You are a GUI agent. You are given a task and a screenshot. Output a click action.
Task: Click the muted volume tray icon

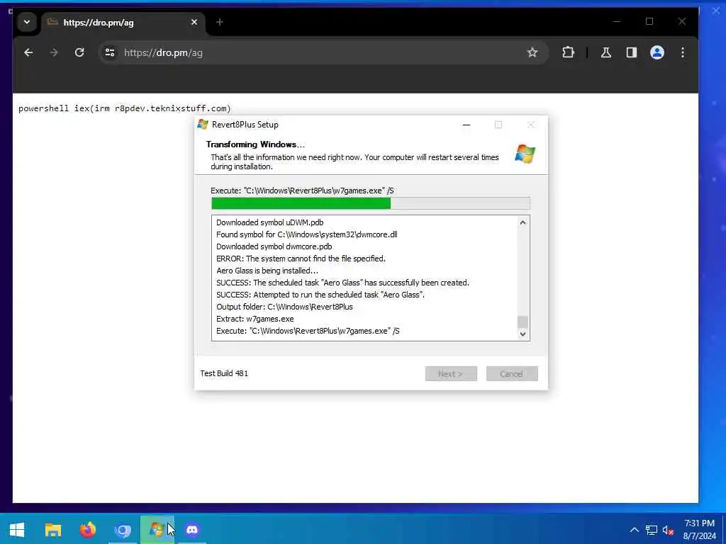click(x=668, y=530)
